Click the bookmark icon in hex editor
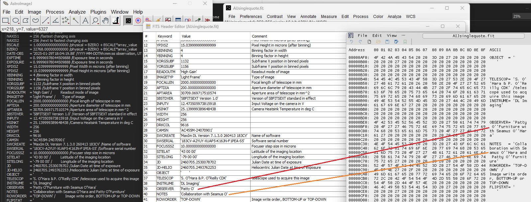This screenshot has height=202, width=531. [x=405, y=42]
